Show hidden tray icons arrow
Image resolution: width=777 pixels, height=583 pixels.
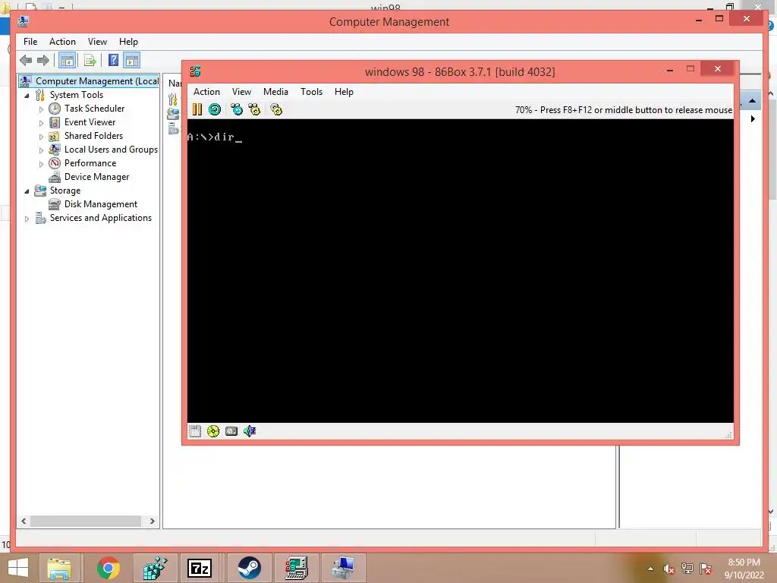coord(650,569)
